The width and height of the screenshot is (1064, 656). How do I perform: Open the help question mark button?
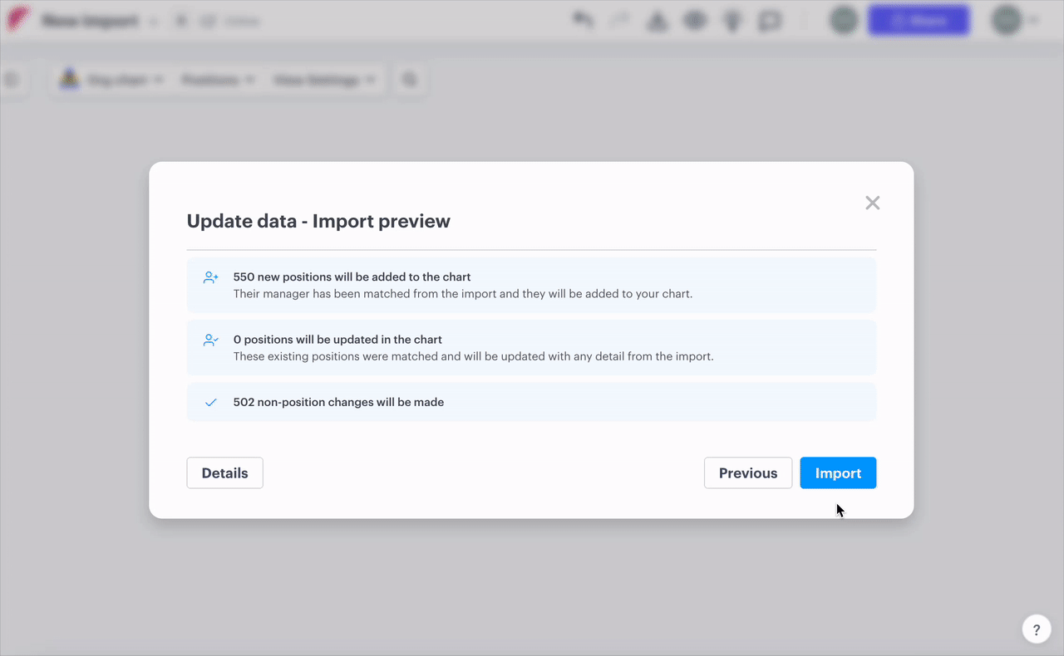1036,629
